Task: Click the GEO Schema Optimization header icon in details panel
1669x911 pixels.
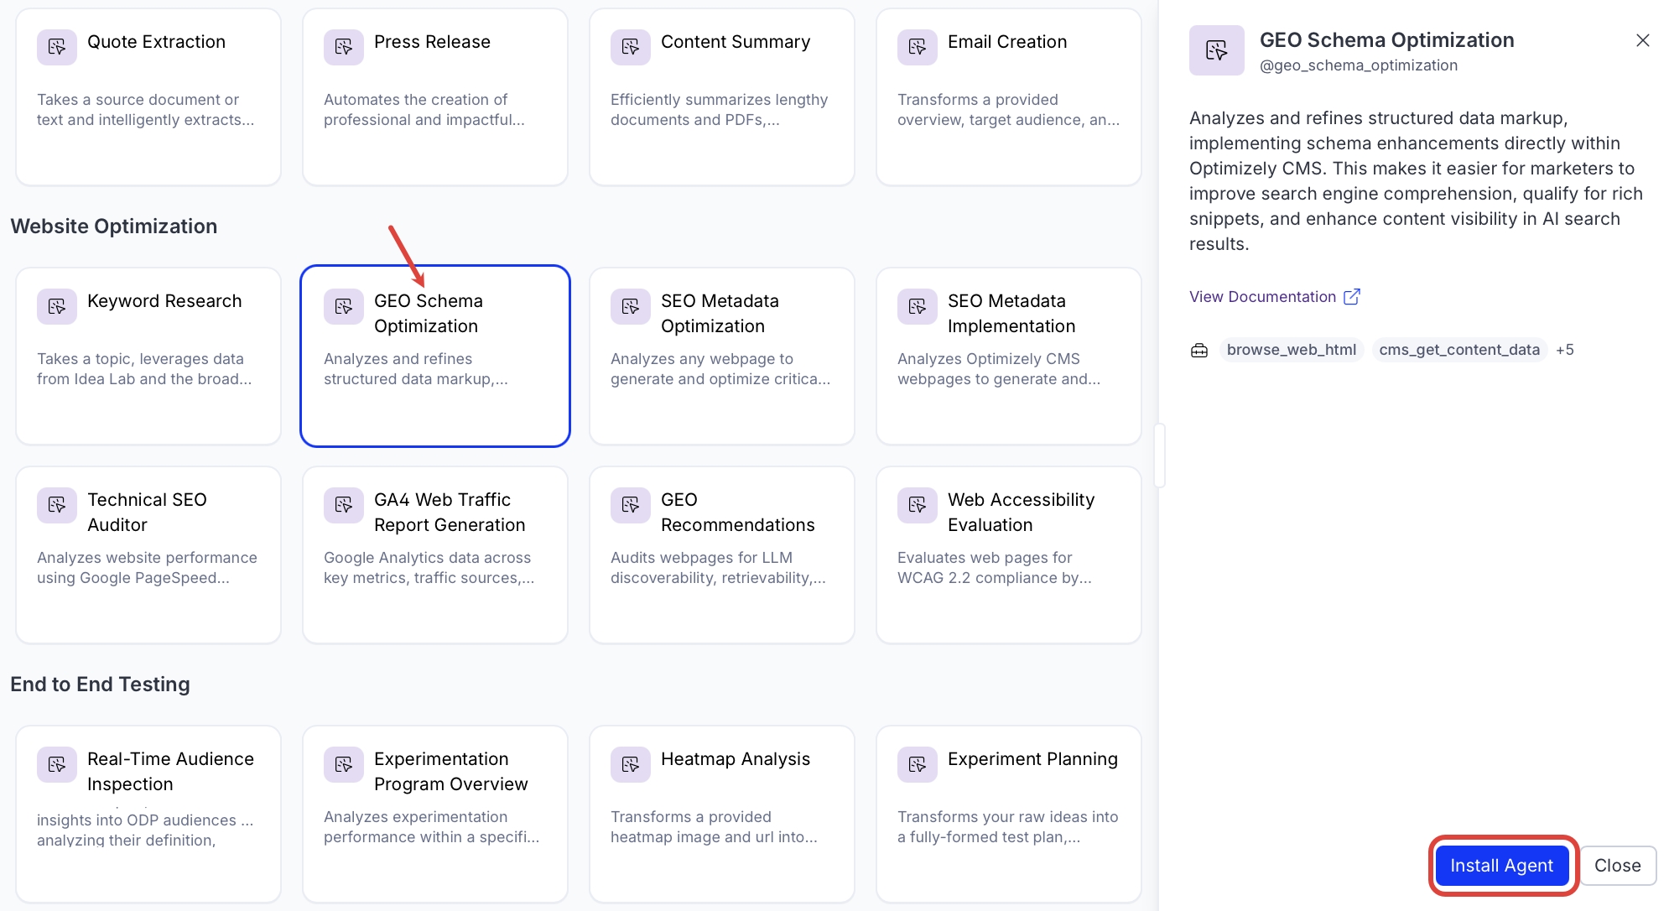Action: (1216, 50)
